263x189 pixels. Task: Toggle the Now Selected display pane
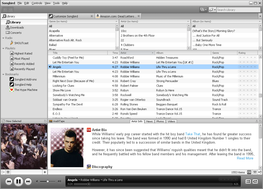pos(8,172)
